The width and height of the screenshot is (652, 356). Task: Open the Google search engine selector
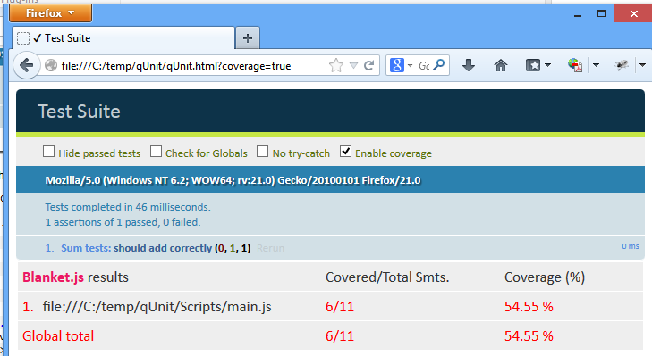401,65
